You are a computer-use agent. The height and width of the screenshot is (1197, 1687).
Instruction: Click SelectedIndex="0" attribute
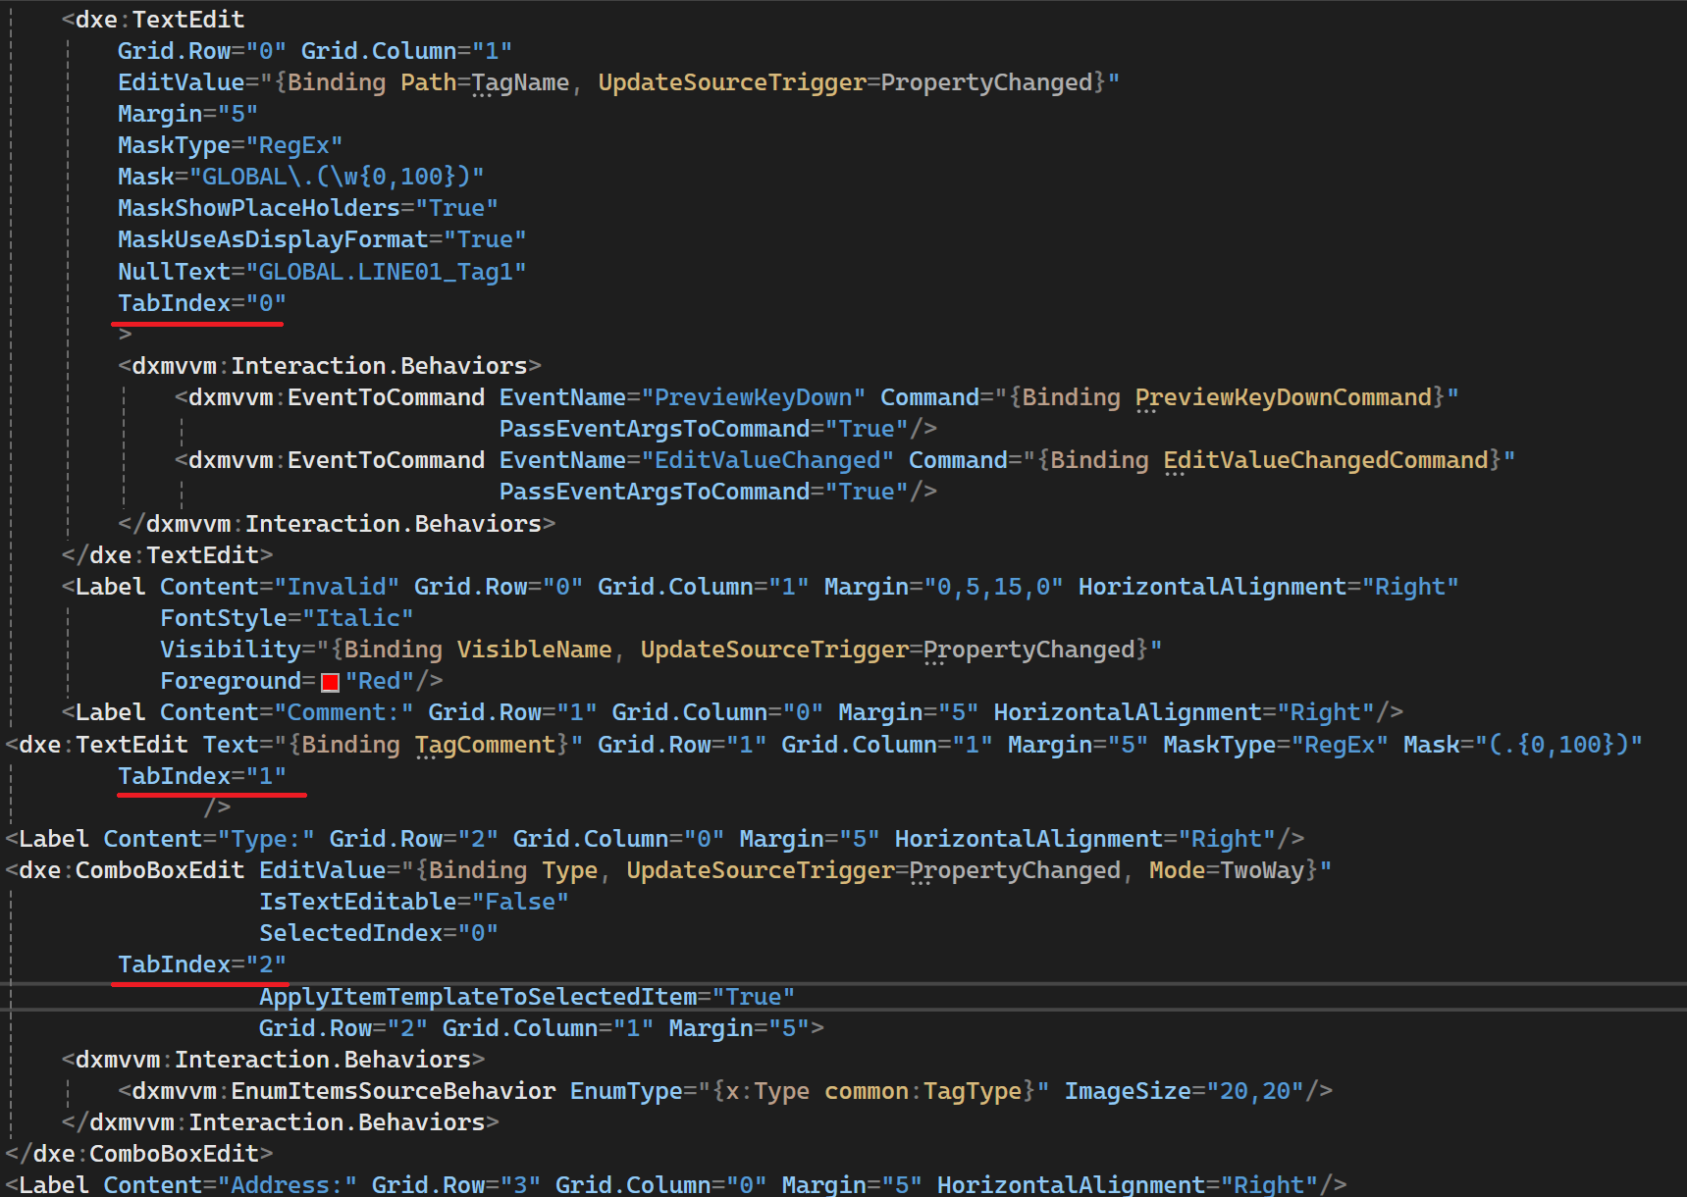(x=379, y=933)
